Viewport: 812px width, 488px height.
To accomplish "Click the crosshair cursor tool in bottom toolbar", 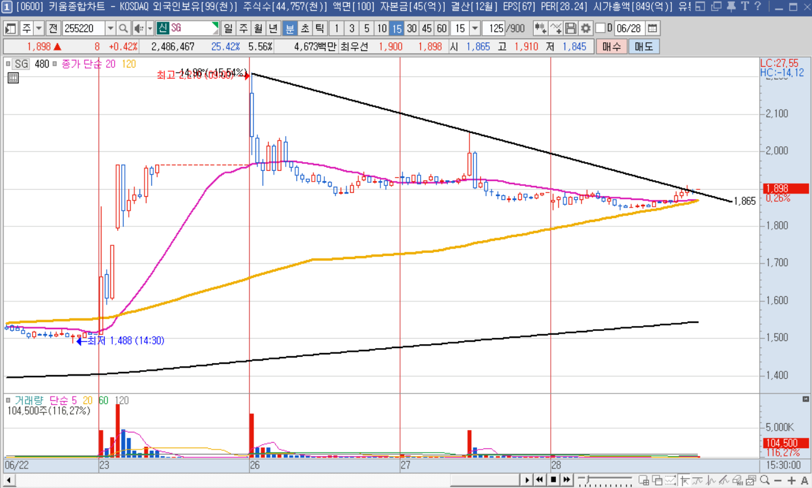I will point(685,480).
